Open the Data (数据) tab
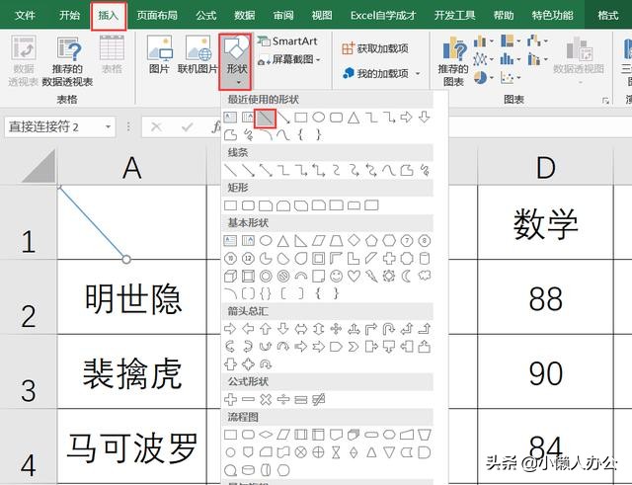 point(245,16)
